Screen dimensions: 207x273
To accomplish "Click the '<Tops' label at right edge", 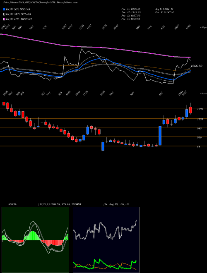I will pyautogui.click(x=203, y=28).
